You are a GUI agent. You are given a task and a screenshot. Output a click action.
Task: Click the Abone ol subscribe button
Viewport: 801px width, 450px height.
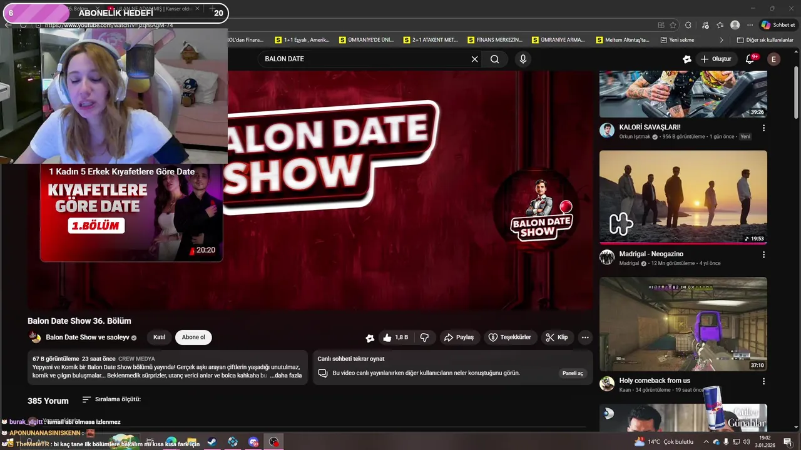[193, 337]
